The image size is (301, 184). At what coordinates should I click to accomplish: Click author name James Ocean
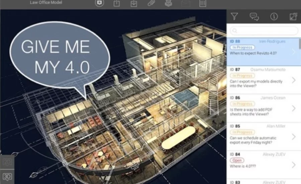(x=273, y=98)
